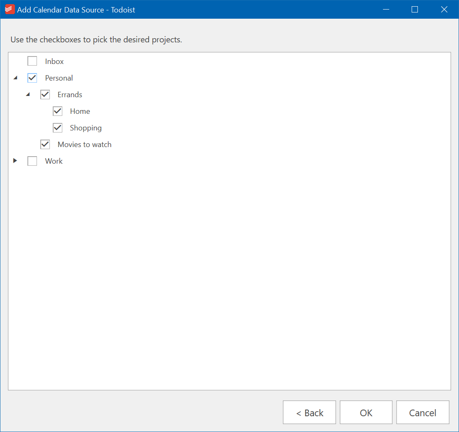Viewport: 459px width, 432px height.
Task: Click the Todoist logo icon in title bar
Action: (10, 10)
